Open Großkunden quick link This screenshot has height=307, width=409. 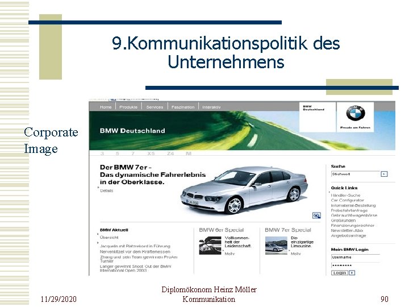pos(343,221)
